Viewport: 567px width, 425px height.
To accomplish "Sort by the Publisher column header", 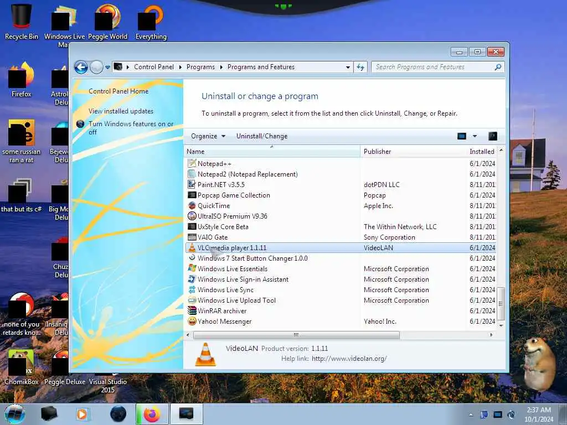I will tap(413, 152).
